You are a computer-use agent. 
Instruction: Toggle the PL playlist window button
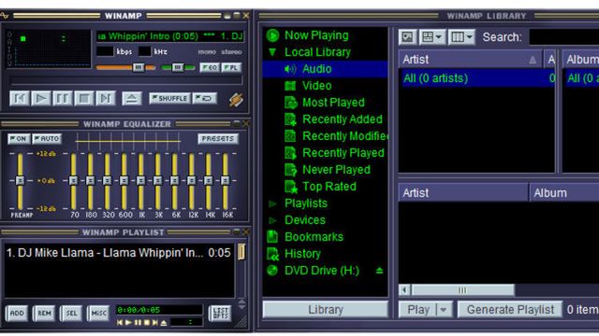[x=231, y=68]
